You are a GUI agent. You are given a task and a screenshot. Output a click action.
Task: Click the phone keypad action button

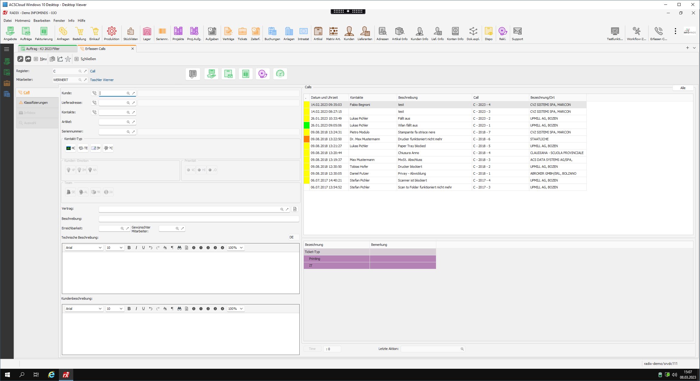click(x=193, y=74)
